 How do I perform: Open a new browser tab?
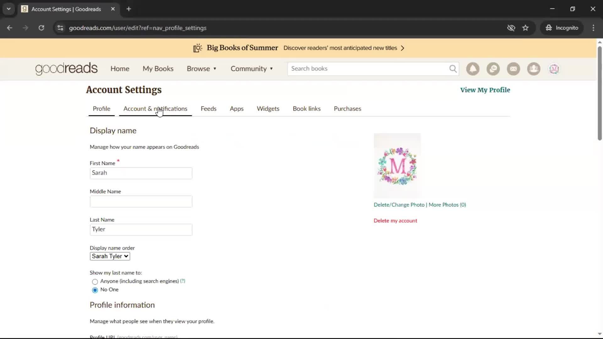point(129,9)
